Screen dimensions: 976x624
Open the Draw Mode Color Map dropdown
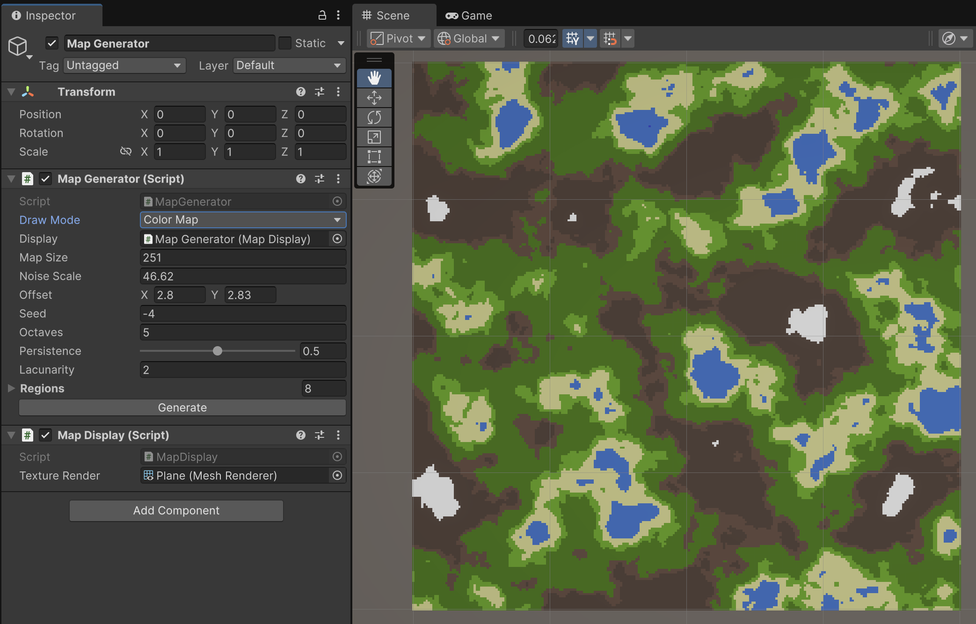pyautogui.click(x=243, y=220)
